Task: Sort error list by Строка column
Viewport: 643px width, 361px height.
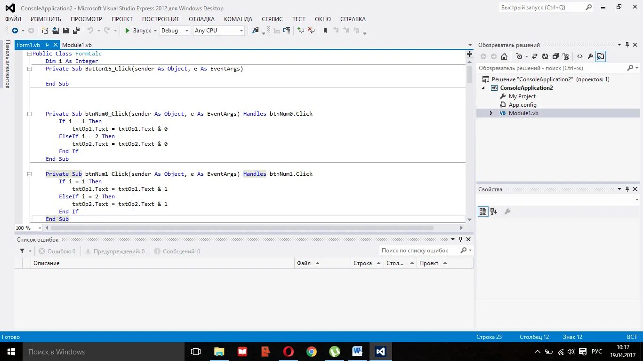Action: click(367, 263)
